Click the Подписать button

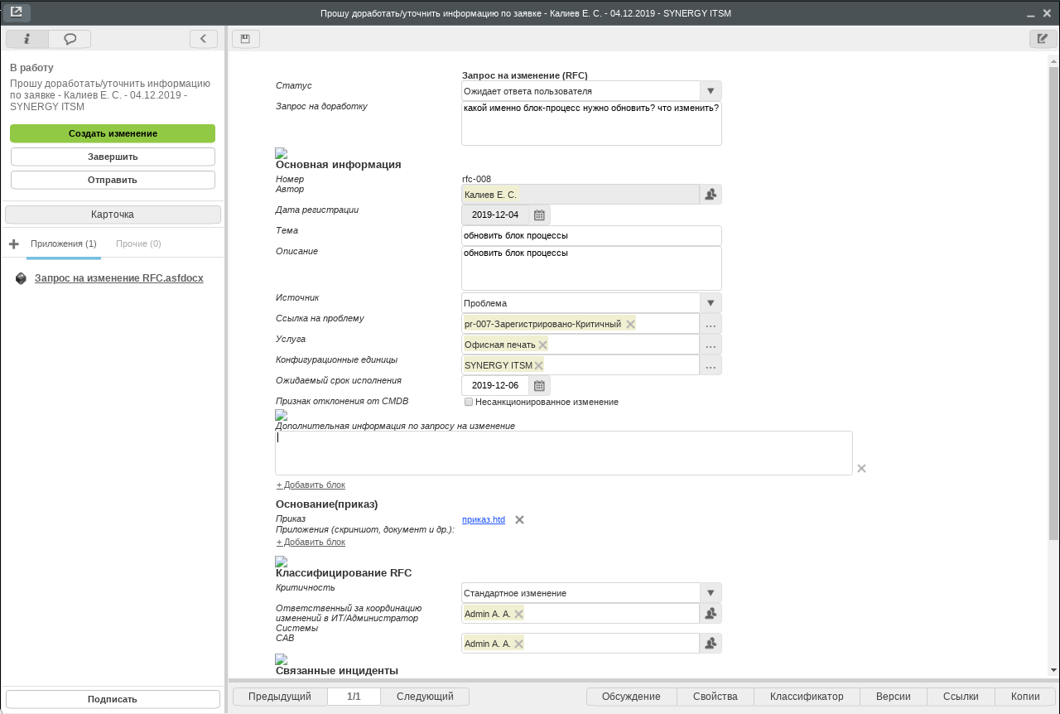click(113, 699)
